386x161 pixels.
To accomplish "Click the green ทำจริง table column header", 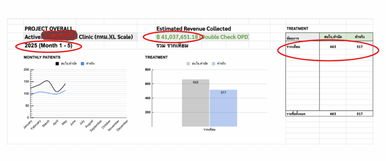I will 359,37.
